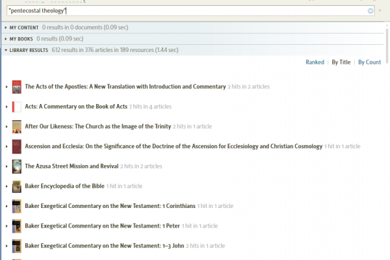Expand the My Books section
Screen dimensions: 390x260
(x=6, y=39)
